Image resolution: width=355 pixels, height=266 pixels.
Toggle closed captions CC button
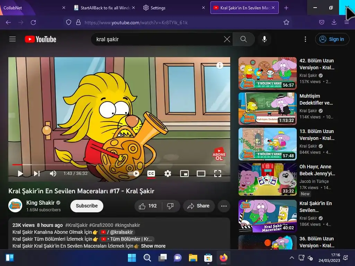click(x=151, y=174)
